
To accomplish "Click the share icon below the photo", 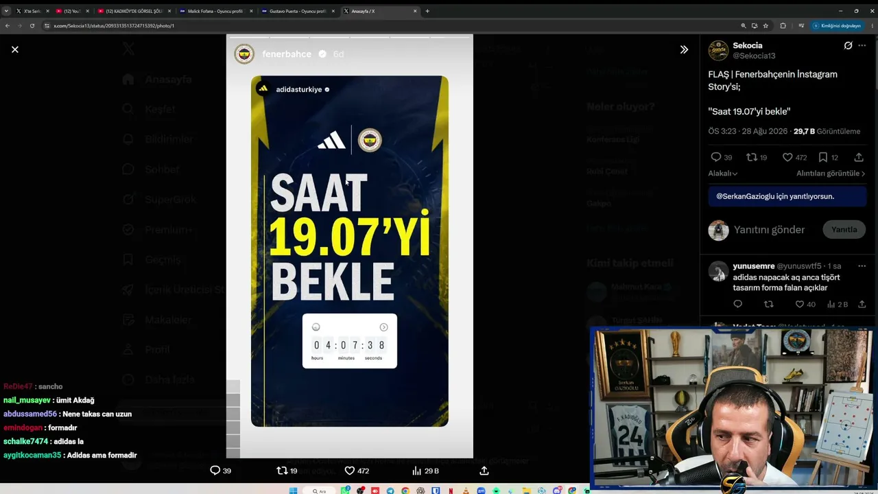I will click(484, 471).
